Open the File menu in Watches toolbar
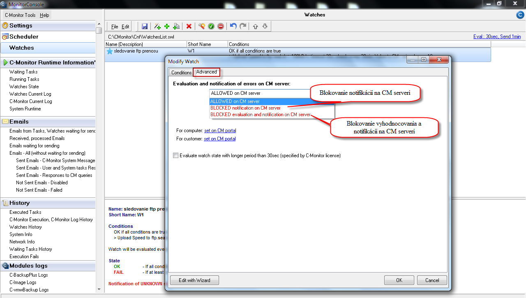Screen dimensions: 526x298 (115, 27)
